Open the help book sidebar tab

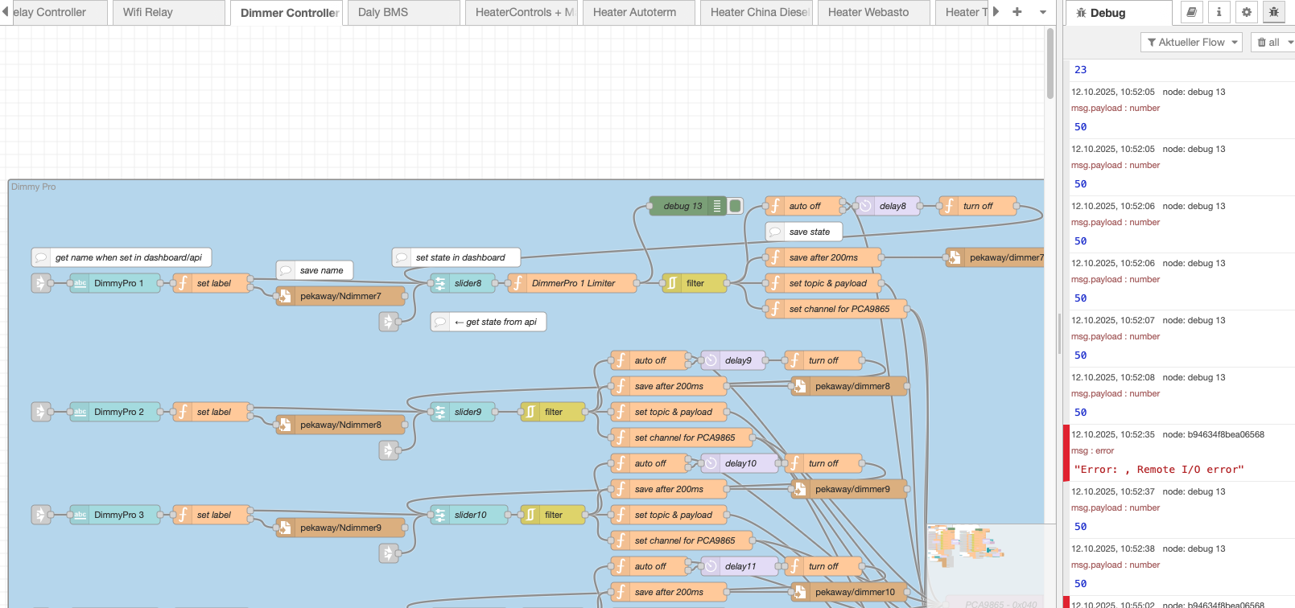pos(1192,12)
